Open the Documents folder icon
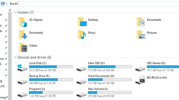The width and height of the screenshot is (179, 100). (x=140, y=22)
